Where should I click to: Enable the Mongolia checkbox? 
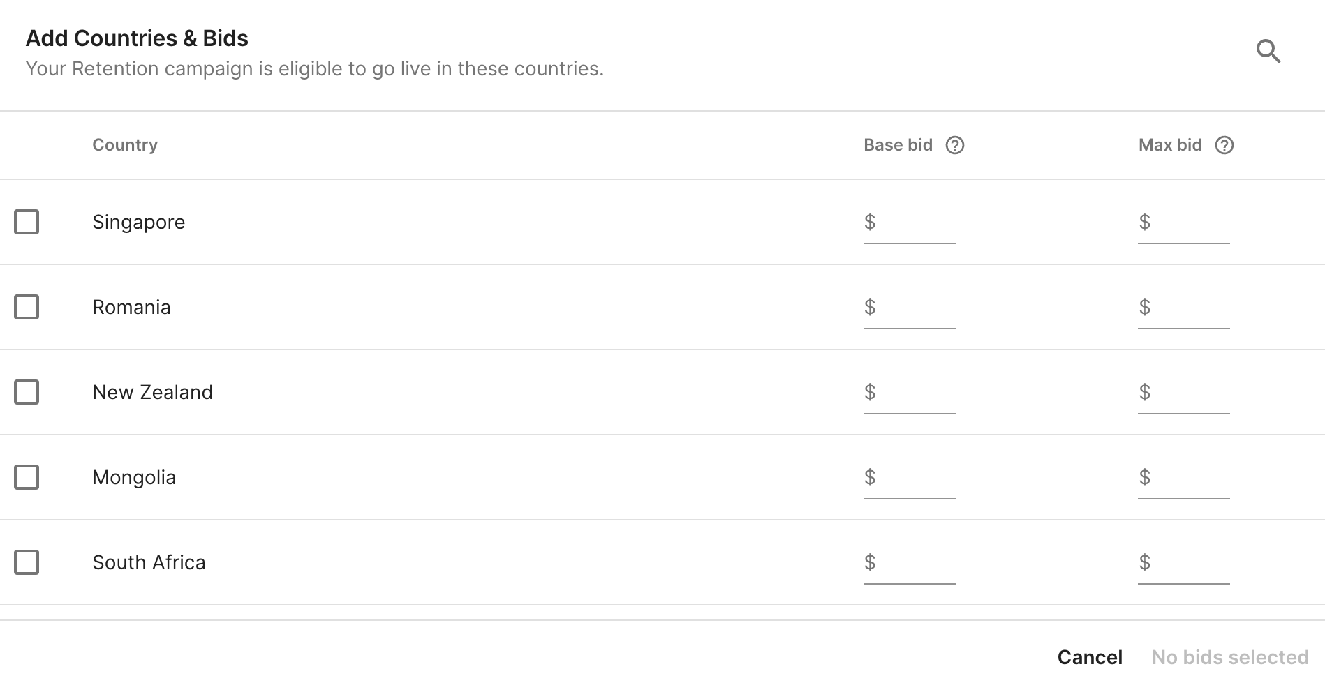pyautogui.click(x=27, y=477)
